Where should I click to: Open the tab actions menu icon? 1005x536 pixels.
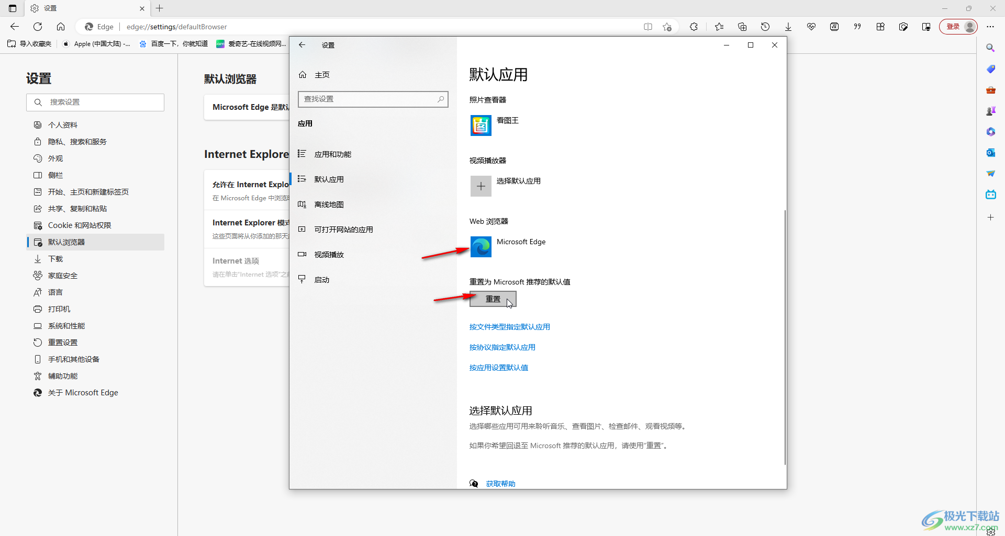(13, 8)
